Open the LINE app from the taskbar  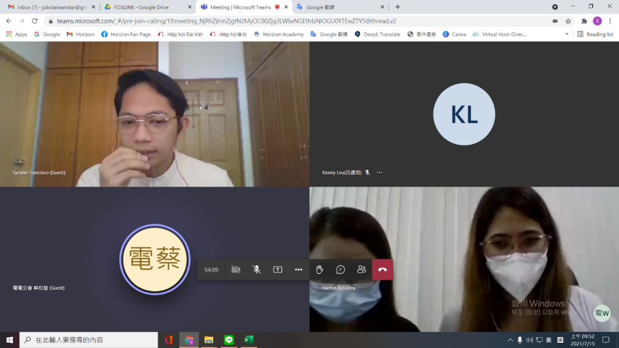tap(229, 340)
